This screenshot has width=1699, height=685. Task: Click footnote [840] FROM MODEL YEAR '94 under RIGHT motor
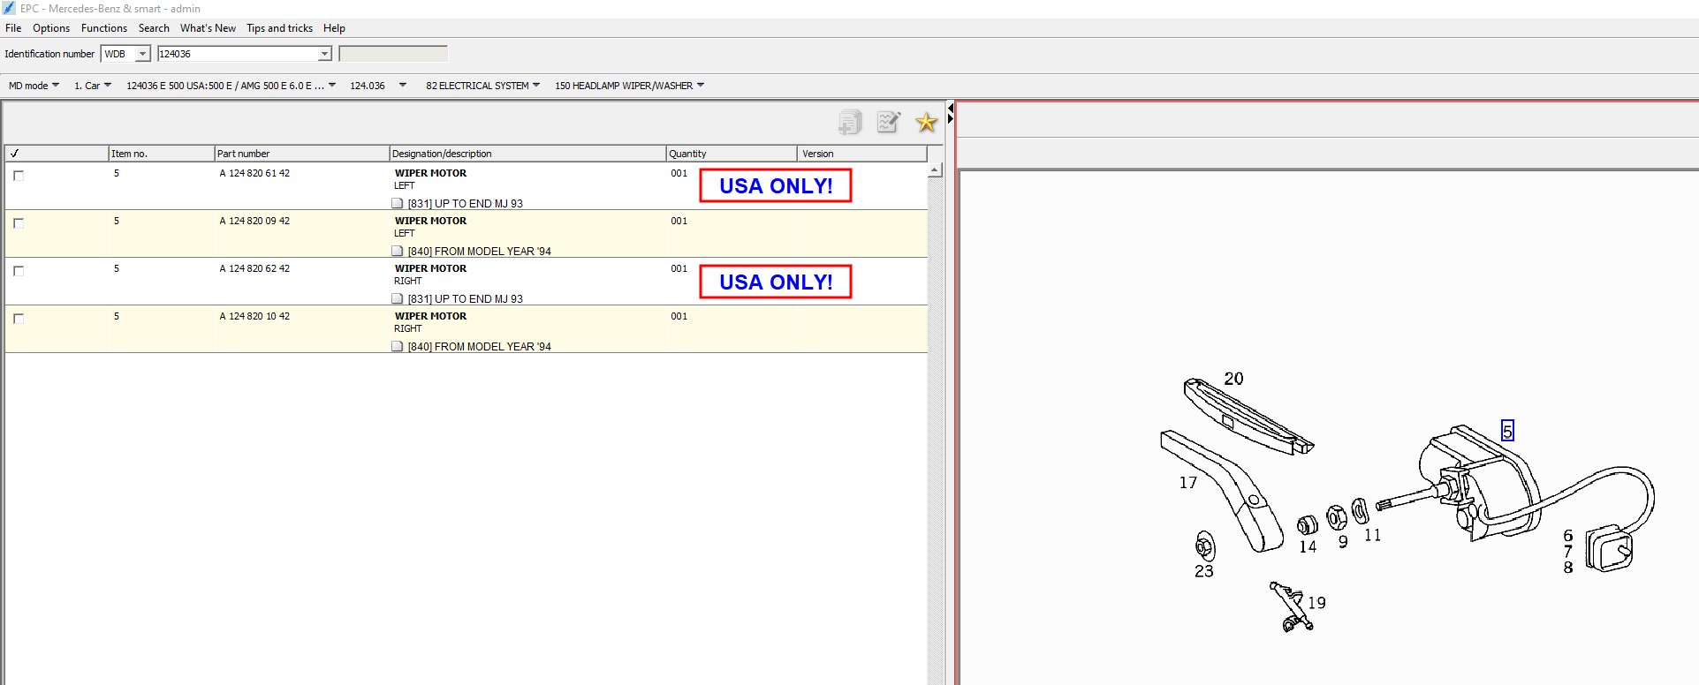pos(479,347)
